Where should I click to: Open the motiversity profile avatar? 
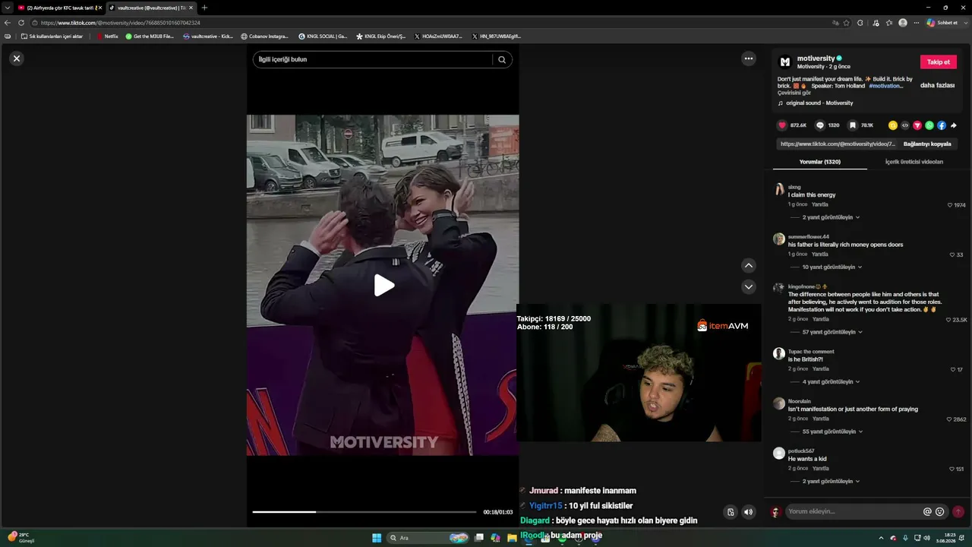(785, 62)
